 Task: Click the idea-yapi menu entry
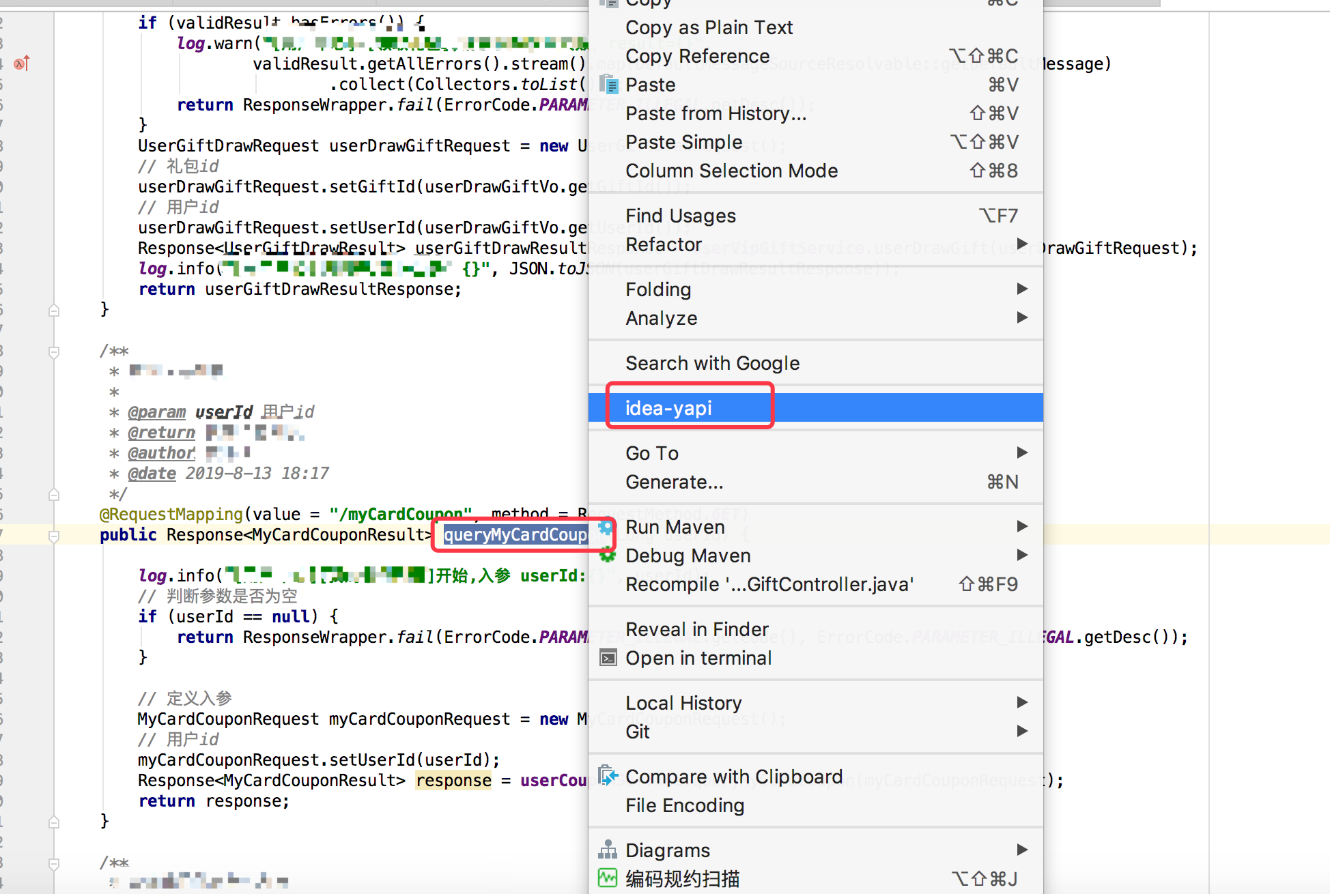(x=815, y=408)
